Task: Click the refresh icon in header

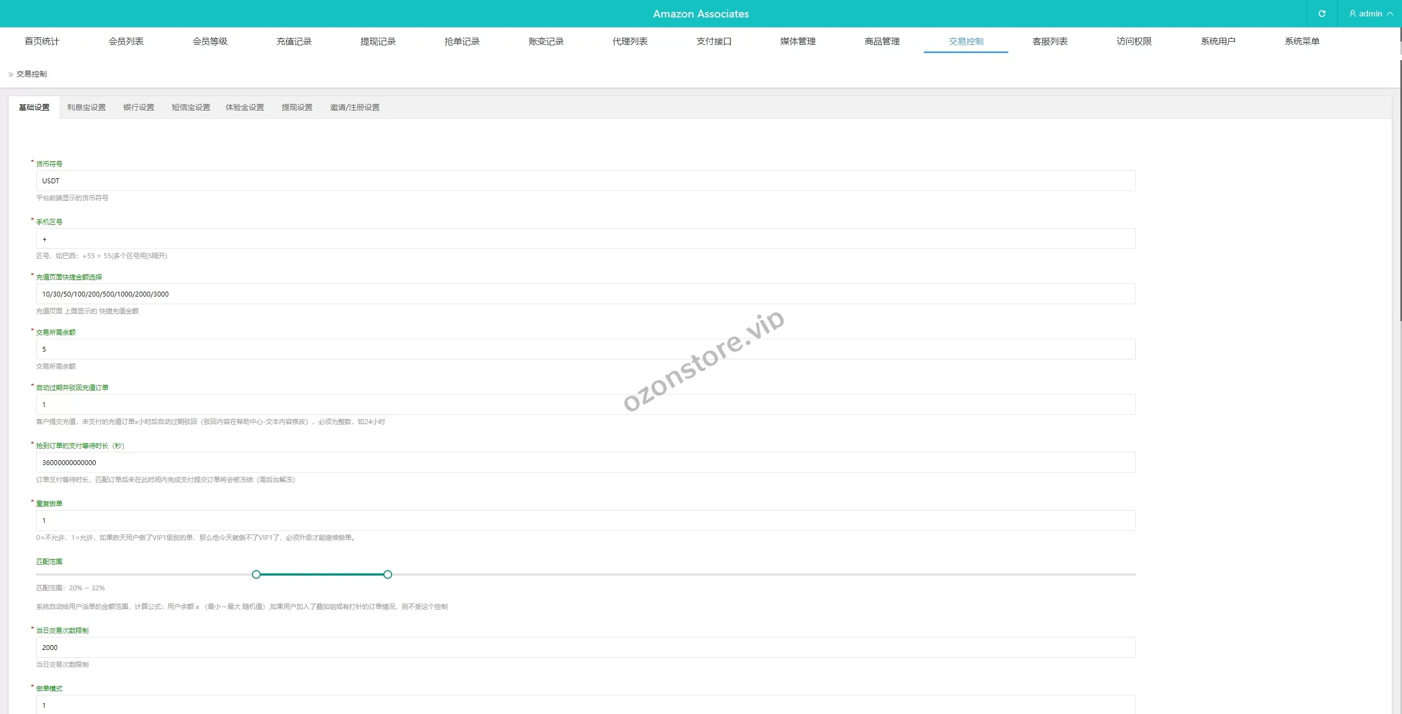Action: pyautogui.click(x=1321, y=14)
